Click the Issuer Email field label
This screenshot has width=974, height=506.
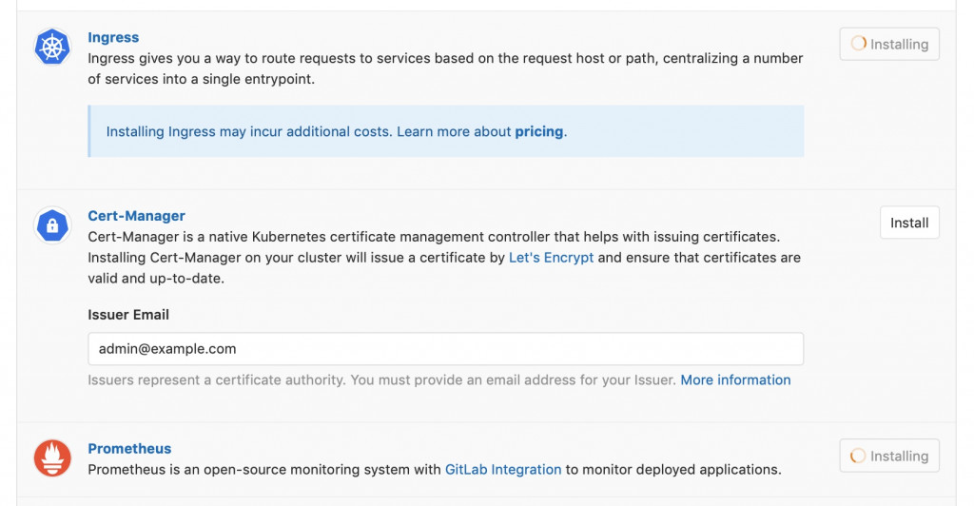tap(128, 315)
